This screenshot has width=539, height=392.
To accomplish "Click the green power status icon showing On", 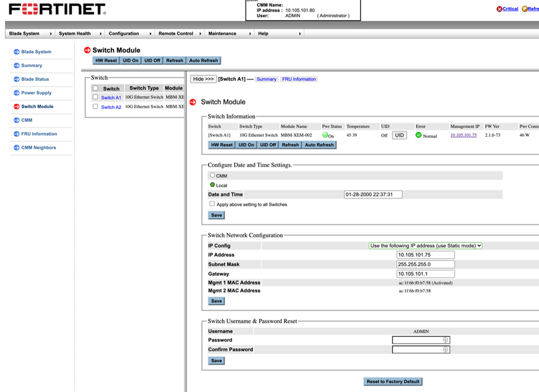I will [x=326, y=135].
